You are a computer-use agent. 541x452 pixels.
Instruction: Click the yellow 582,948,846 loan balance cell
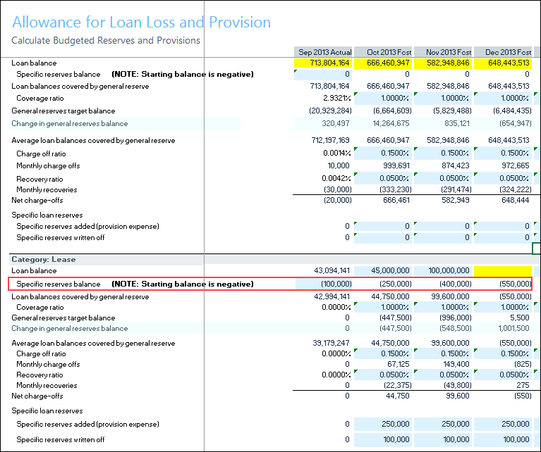click(443, 63)
